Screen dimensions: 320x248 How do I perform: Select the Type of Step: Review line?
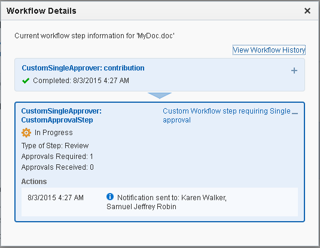(55, 146)
